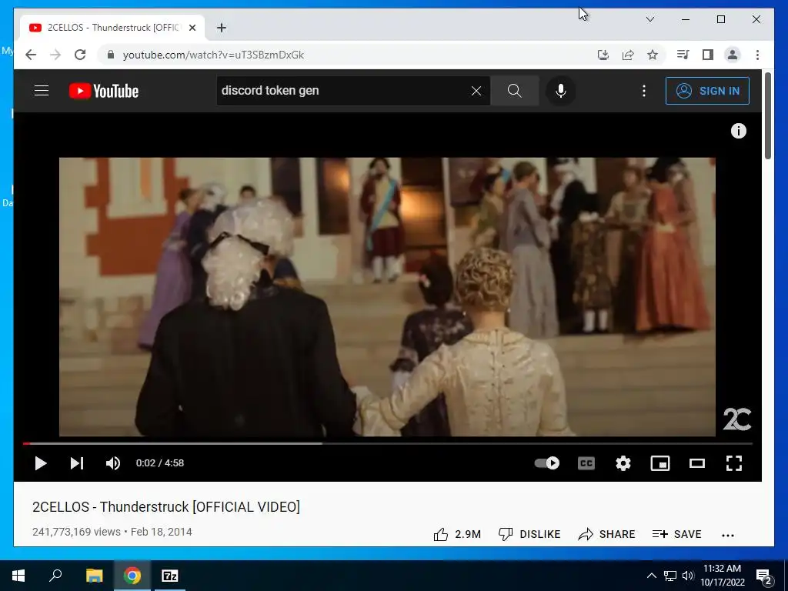Screen dimensions: 788x591
Task: Open the SHARE dialog
Action: click(x=606, y=534)
